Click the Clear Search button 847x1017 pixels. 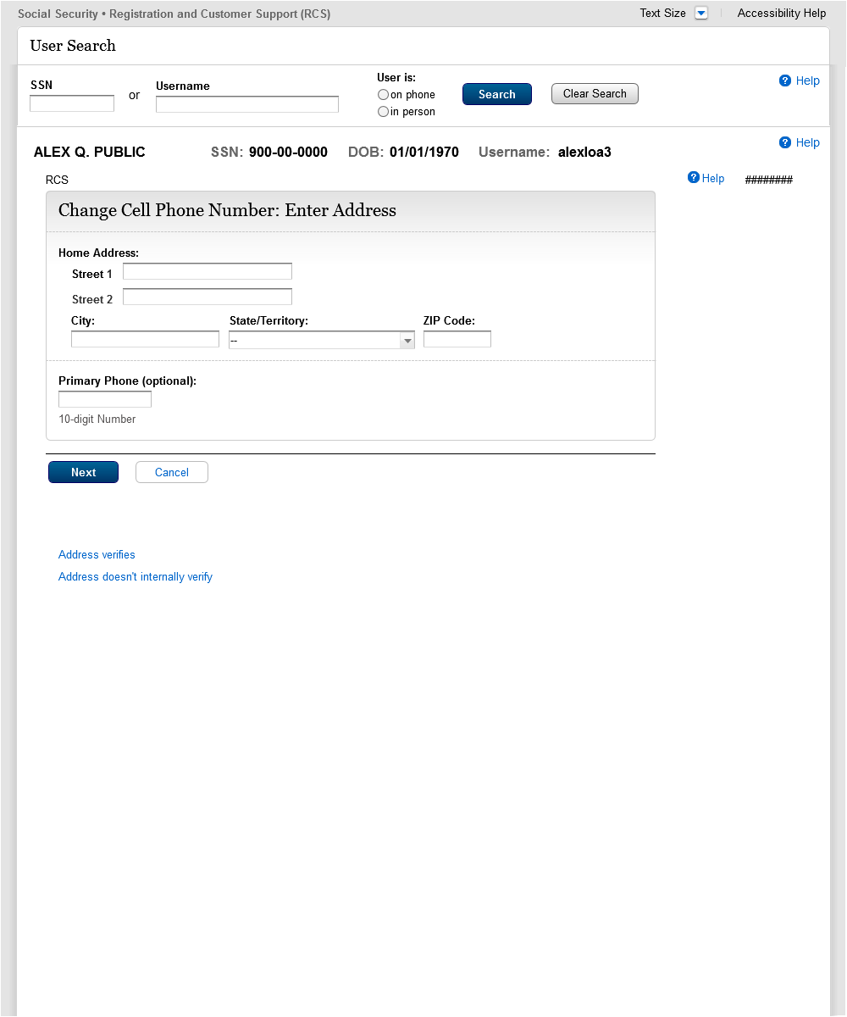[595, 94]
